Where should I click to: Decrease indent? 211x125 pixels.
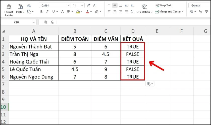126,5
